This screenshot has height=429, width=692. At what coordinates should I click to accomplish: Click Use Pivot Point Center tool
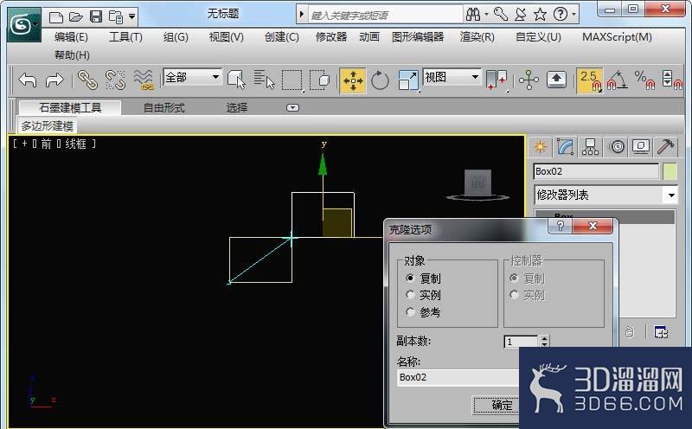click(x=497, y=80)
